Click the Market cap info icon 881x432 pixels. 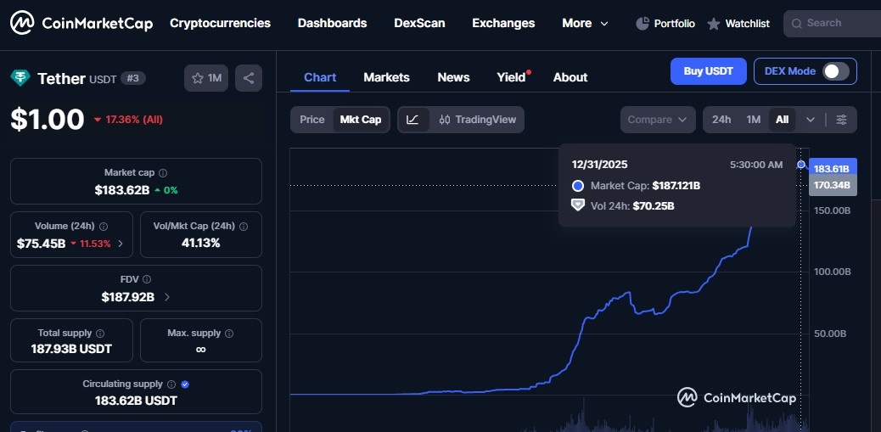pyautogui.click(x=163, y=173)
